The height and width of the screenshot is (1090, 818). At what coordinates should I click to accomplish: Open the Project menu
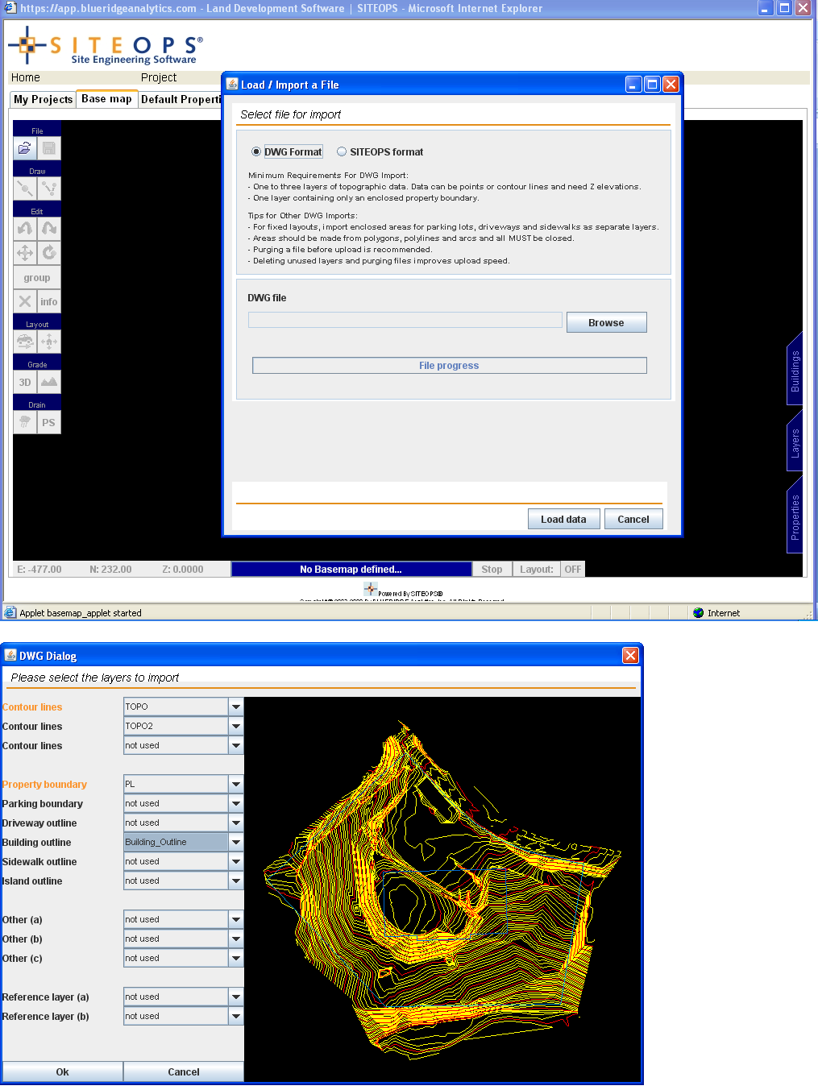tap(159, 77)
